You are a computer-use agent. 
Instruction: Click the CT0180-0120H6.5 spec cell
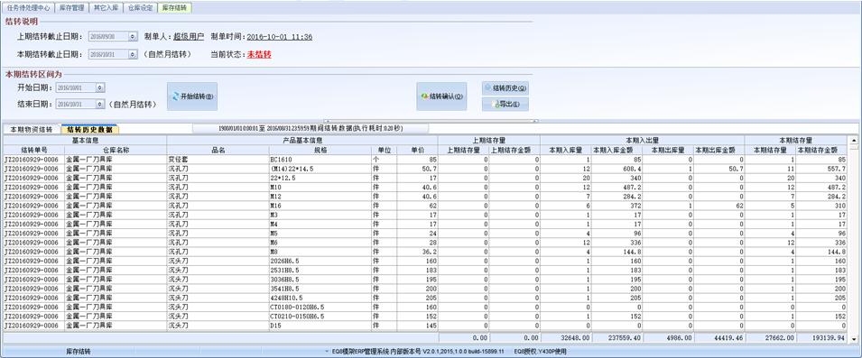[x=320, y=307]
